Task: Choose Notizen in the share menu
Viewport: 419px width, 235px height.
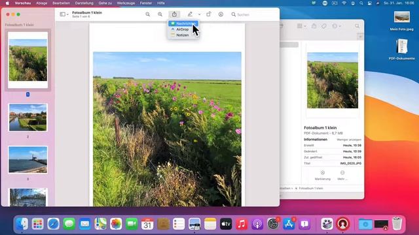Action: (183, 35)
